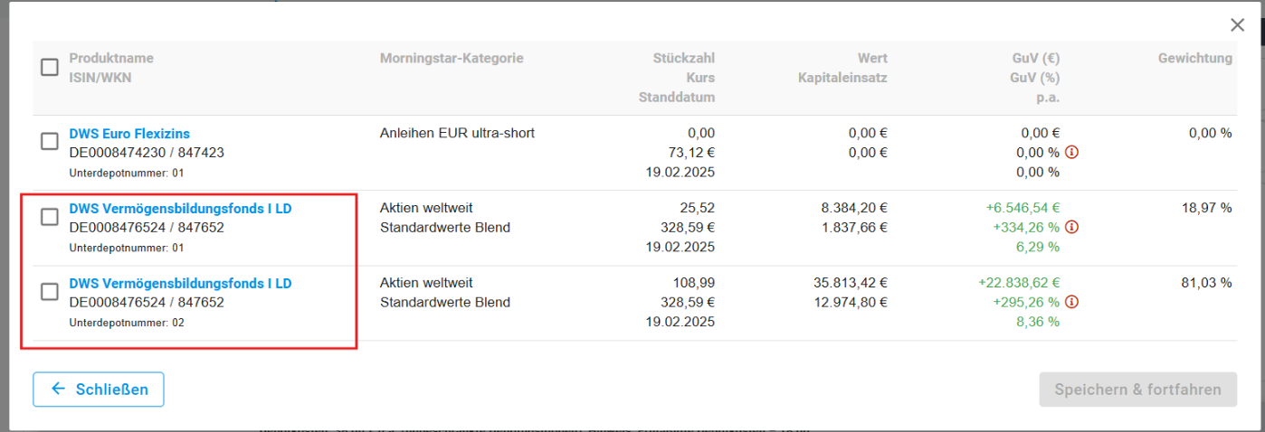
Task: Click the Gewichtung column header
Action: (x=1194, y=59)
